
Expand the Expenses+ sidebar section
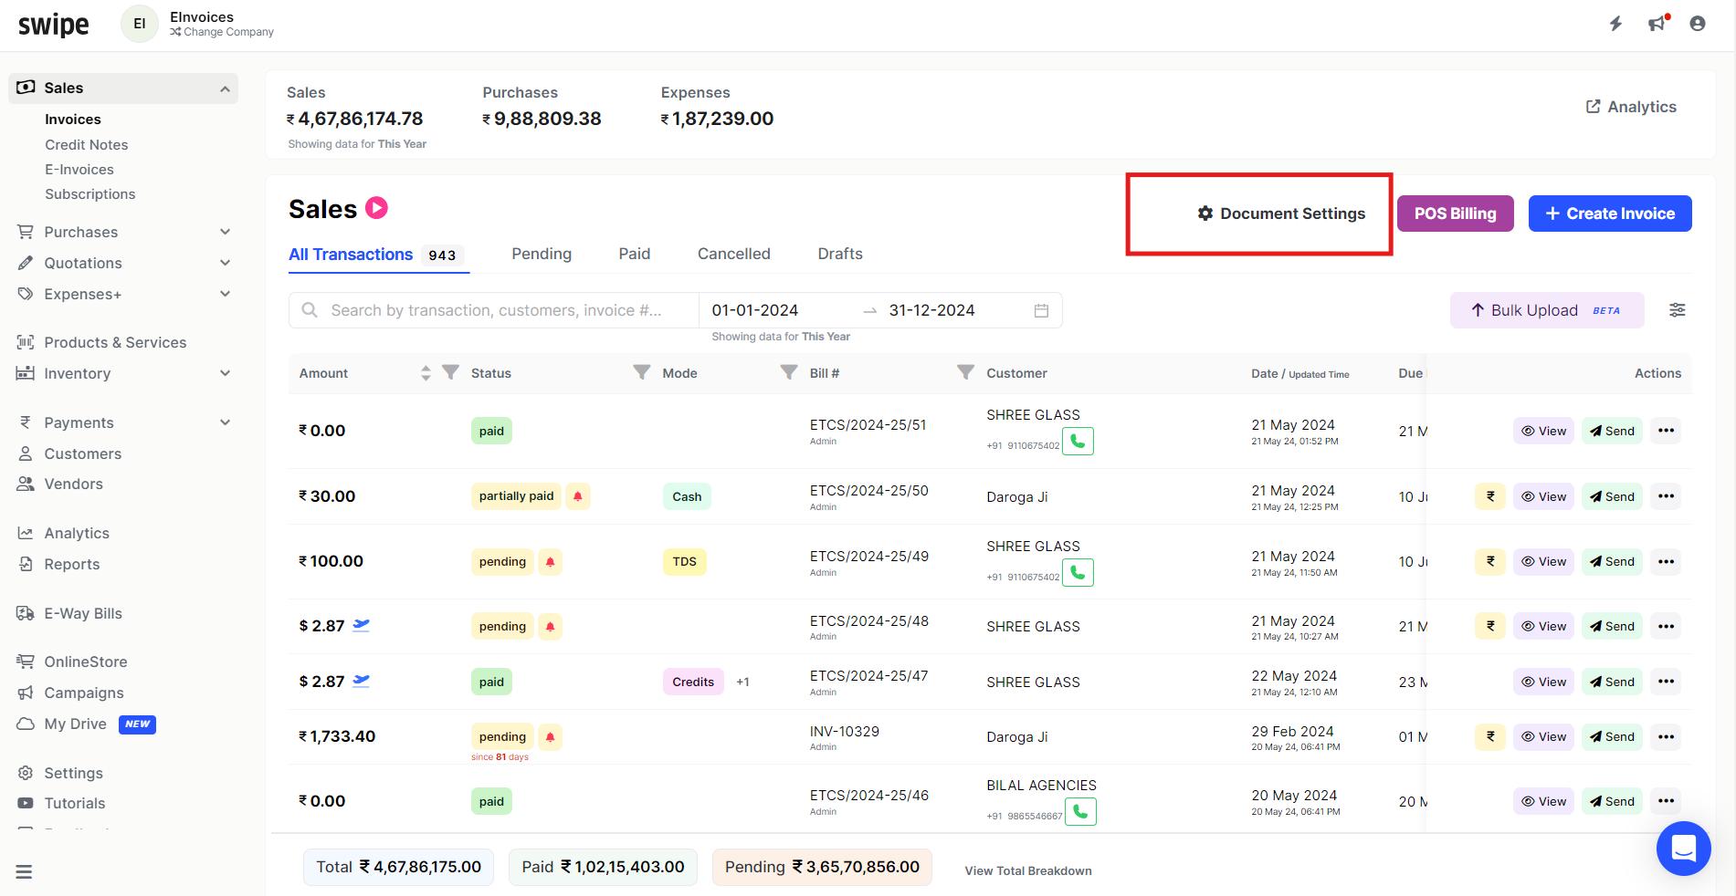pyautogui.click(x=225, y=294)
